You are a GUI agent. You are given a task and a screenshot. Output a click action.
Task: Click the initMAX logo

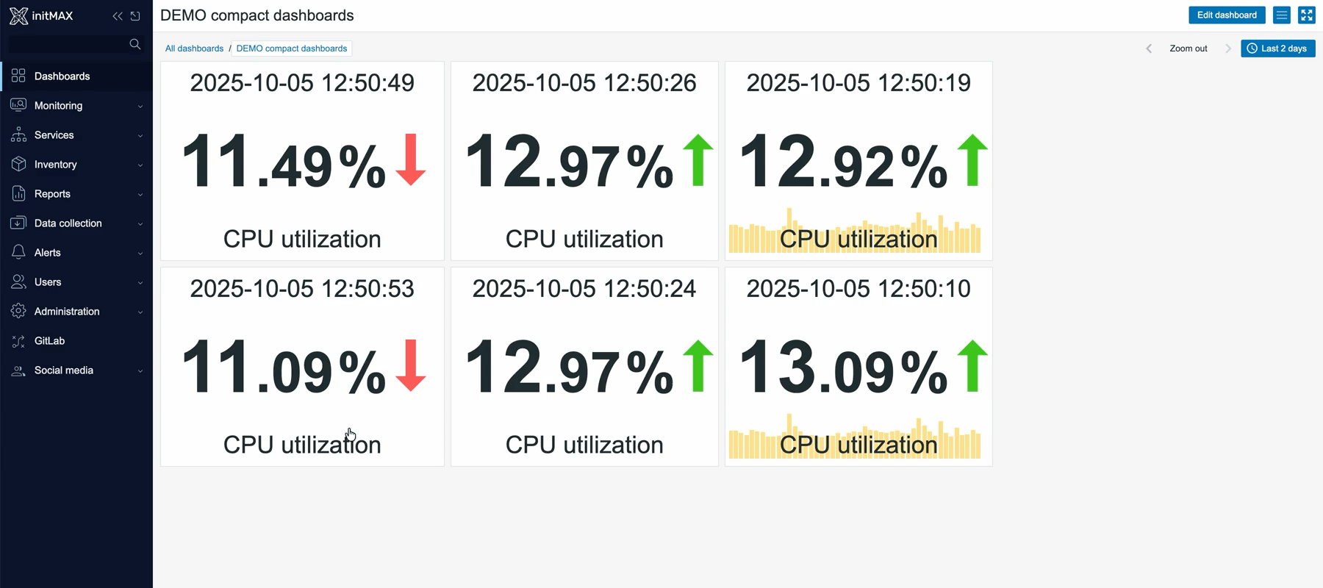click(x=41, y=15)
